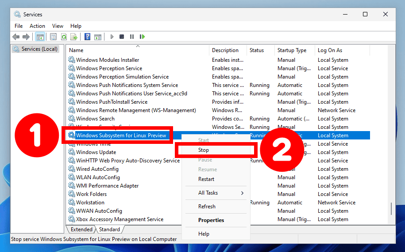Click the Services gear icon in title bar
405x252 pixels.
click(x=17, y=14)
